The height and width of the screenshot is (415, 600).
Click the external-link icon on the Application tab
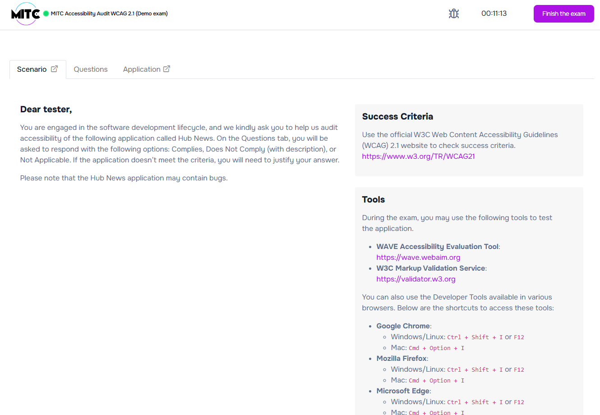coord(167,69)
